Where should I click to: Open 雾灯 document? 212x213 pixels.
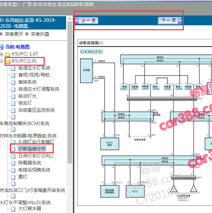pos(23,177)
